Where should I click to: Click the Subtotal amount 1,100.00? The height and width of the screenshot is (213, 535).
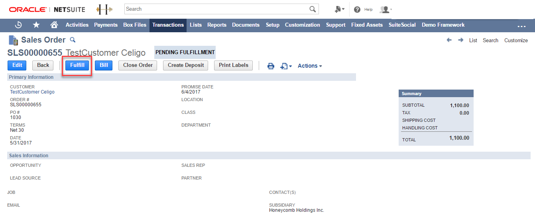(x=459, y=106)
